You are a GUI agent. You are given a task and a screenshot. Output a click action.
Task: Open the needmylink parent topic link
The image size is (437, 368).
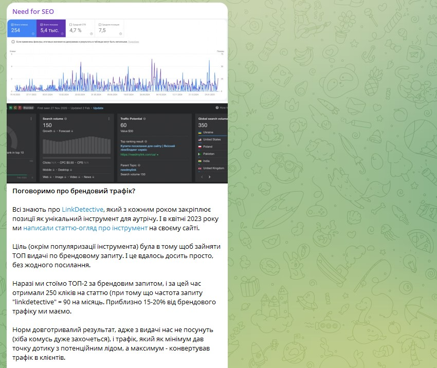tap(128, 170)
